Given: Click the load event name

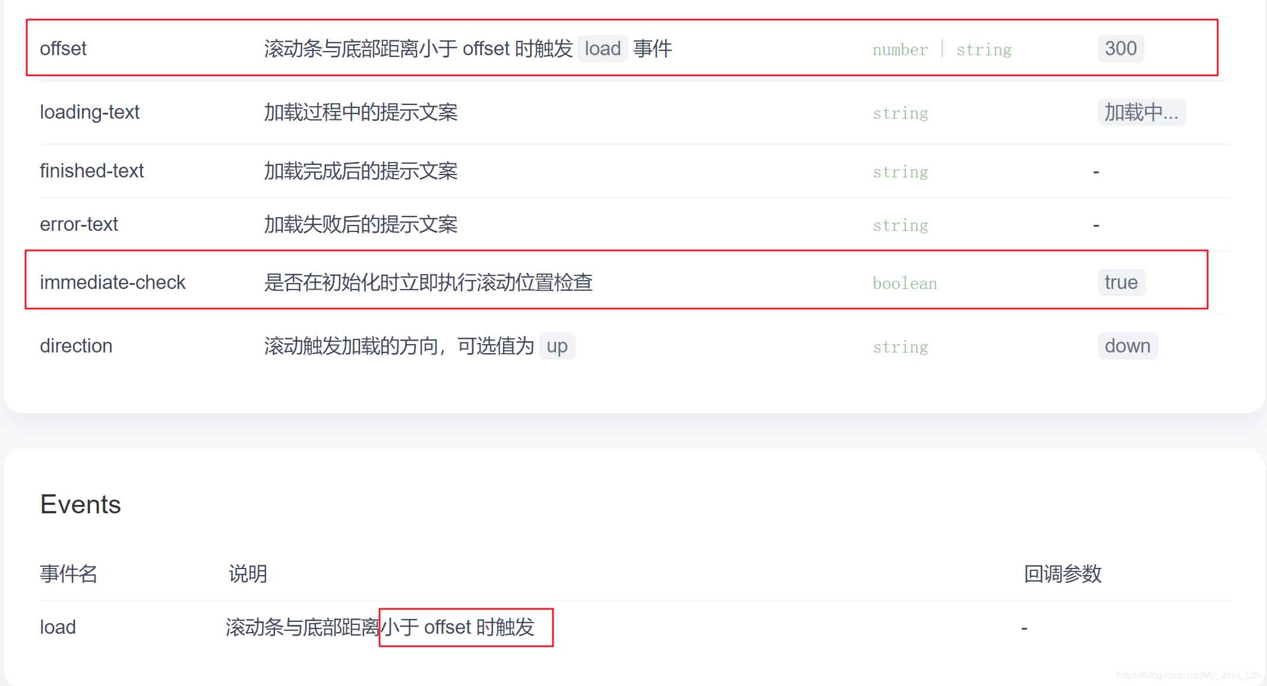Looking at the screenshot, I should point(58,627).
